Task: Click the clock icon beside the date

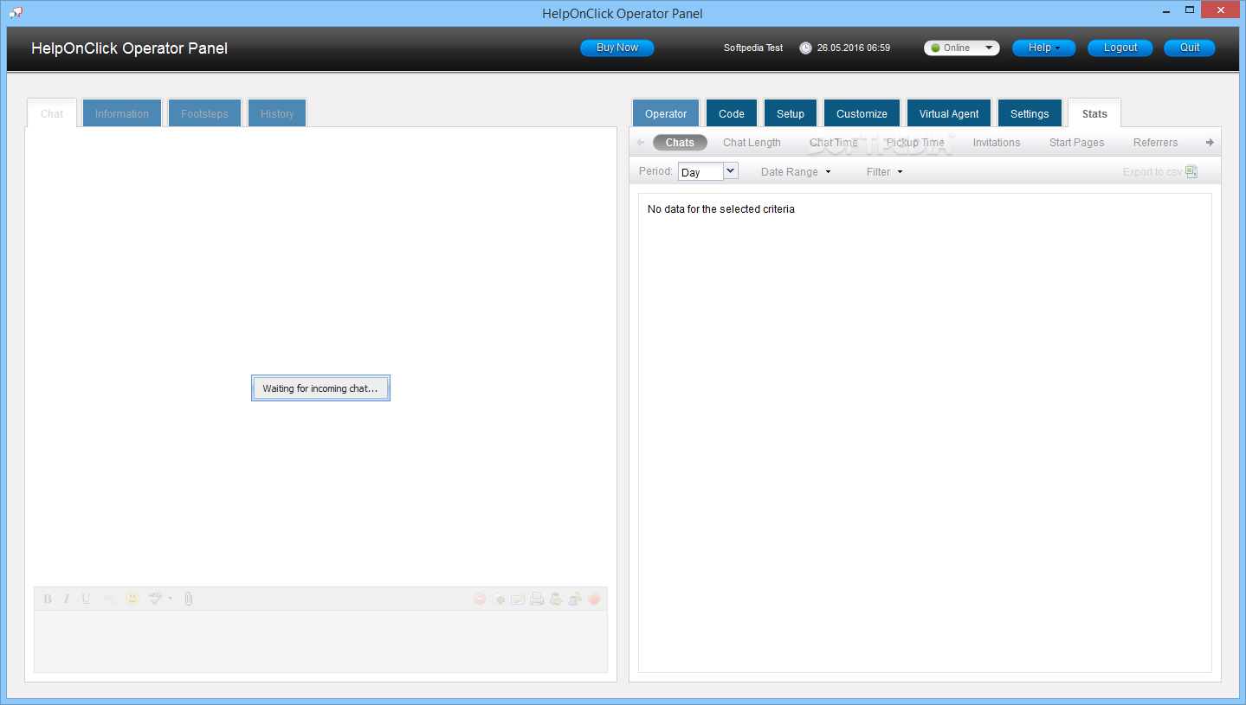Action: point(805,48)
